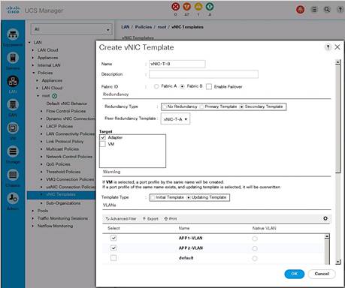Viewport: 345px width, 288px height.
Task: Open the All filter dropdown in navigation
Action: pyautogui.click(x=71, y=29)
